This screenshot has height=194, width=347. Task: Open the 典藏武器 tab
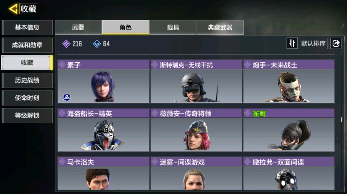pyautogui.click(x=220, y=27)
